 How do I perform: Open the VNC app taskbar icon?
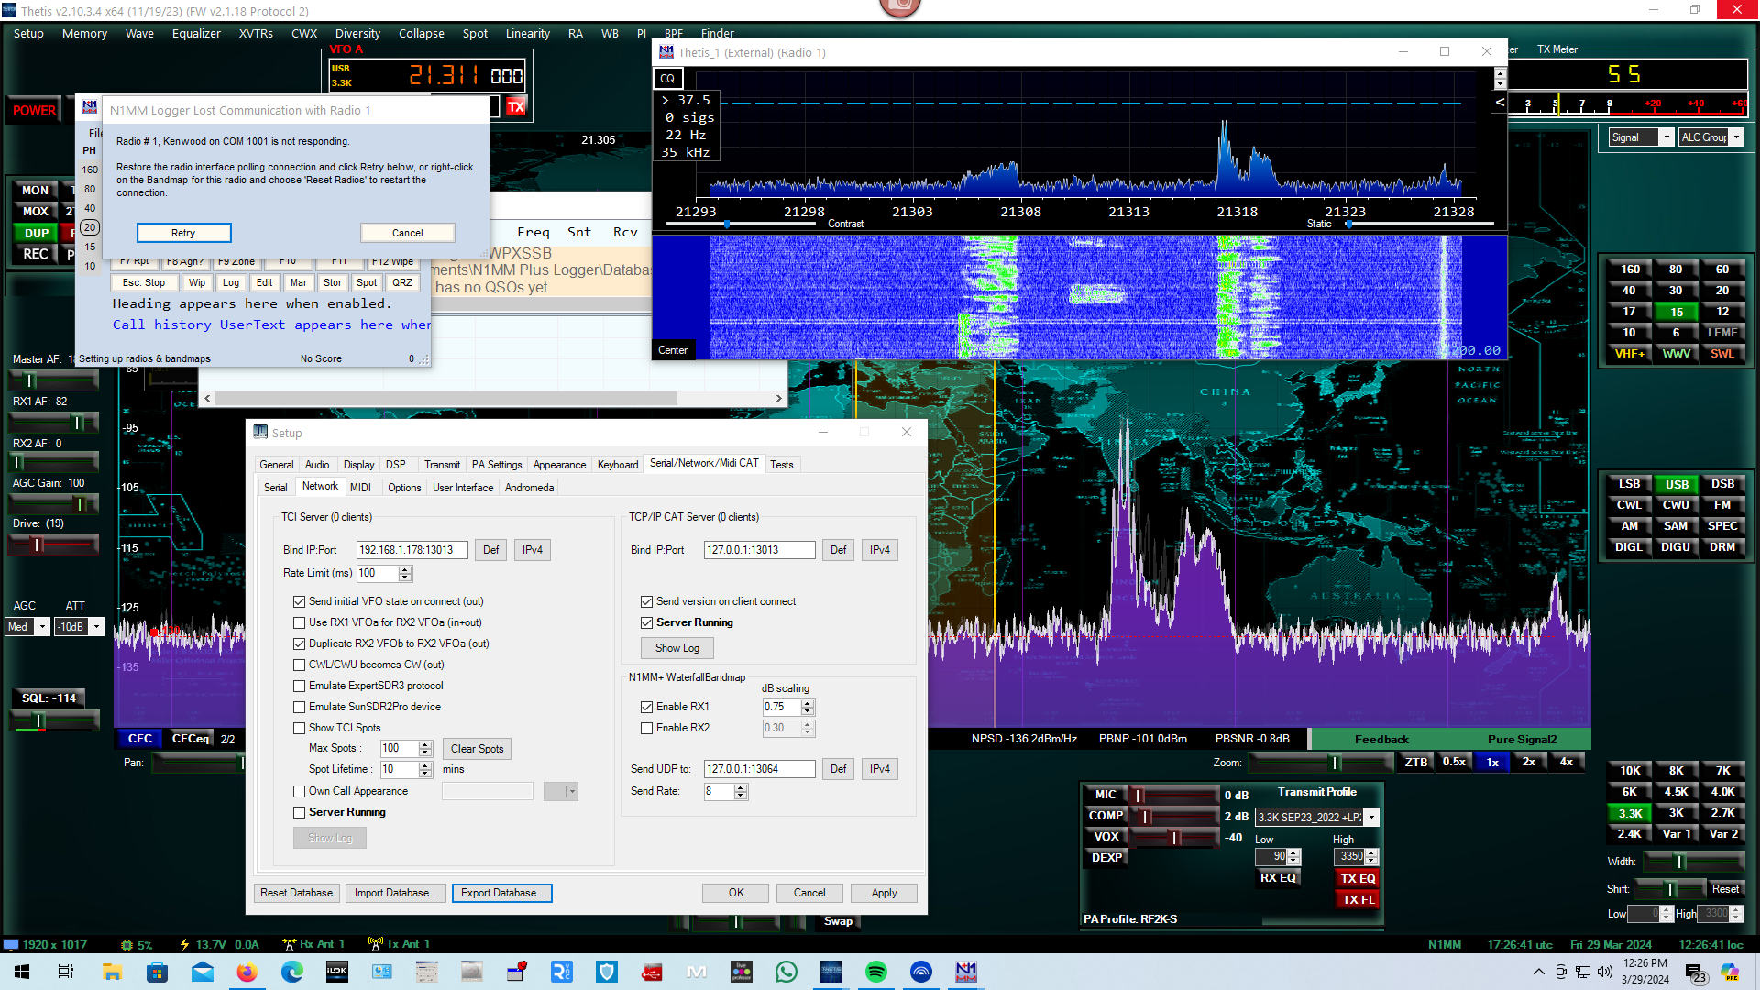[x=562, y=972]
